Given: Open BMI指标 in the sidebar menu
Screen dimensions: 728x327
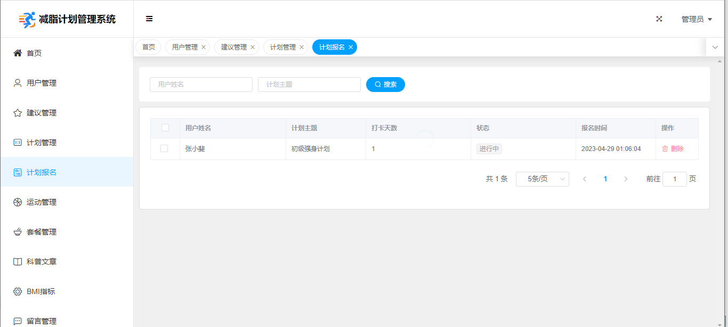Looking at the screenshot, I should point(67,291).
